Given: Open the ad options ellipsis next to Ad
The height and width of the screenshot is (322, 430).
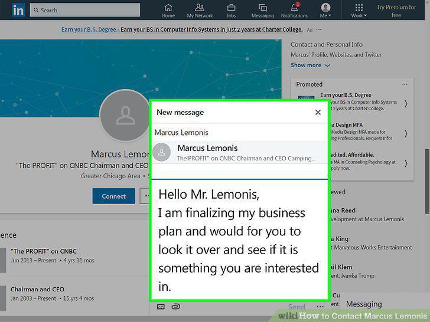Looking at the screenshot, I should [x=319, y=29].
